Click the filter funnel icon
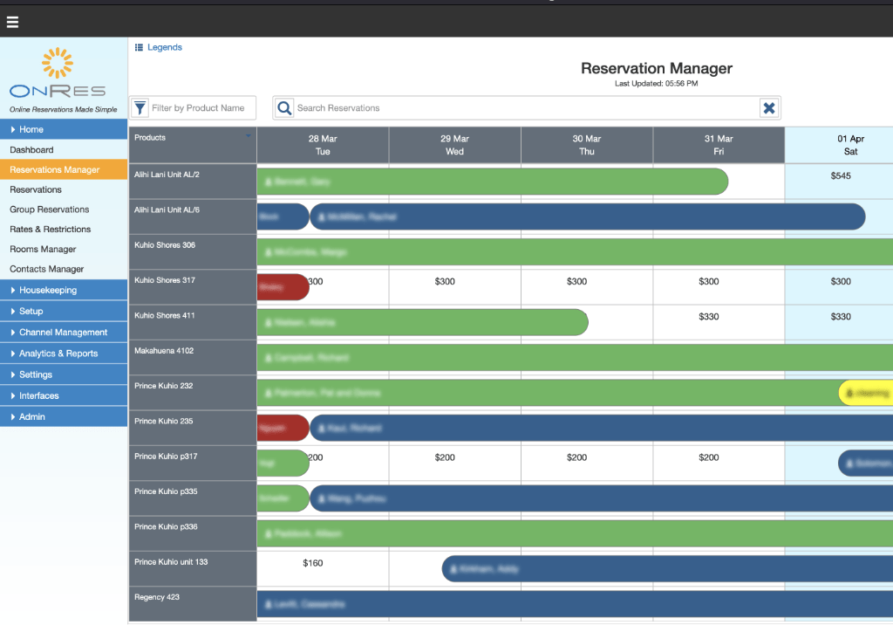This screenshot has width=893, height=625. tap(140, 108)
